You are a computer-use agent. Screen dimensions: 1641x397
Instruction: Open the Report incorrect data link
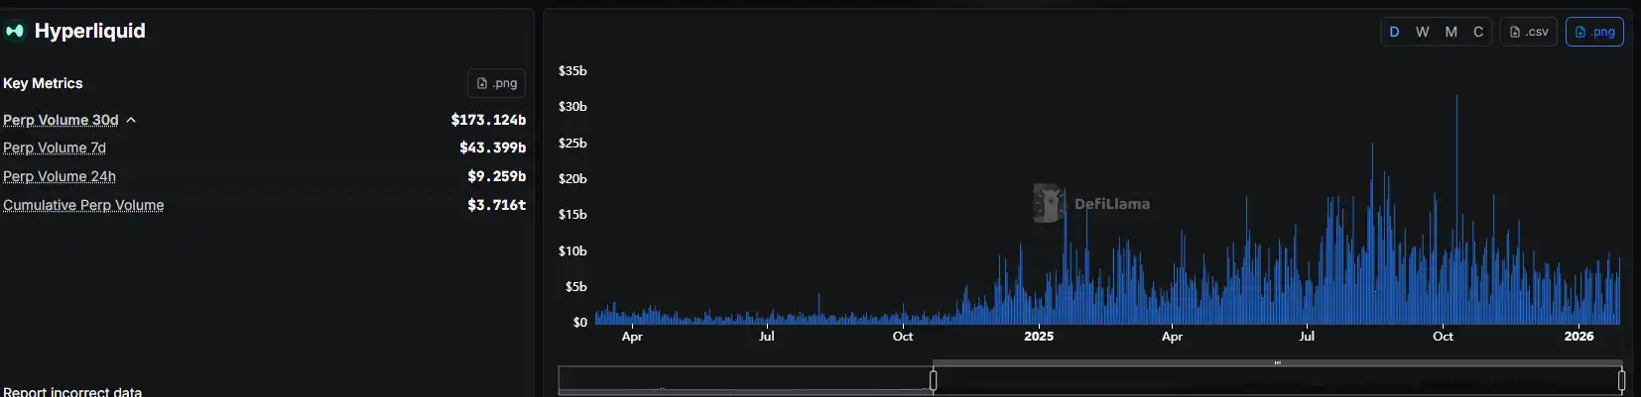coord(72,391)
